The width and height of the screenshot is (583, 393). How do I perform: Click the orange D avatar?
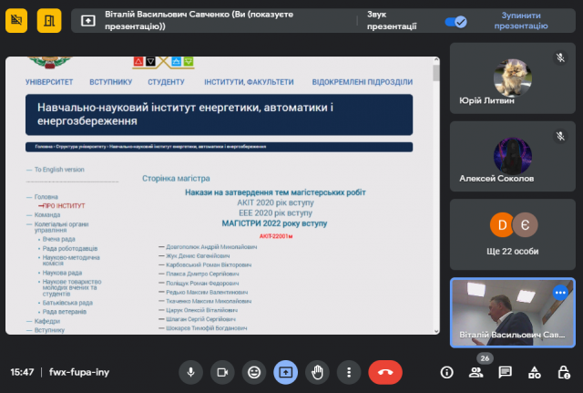(x=502, y=225)
